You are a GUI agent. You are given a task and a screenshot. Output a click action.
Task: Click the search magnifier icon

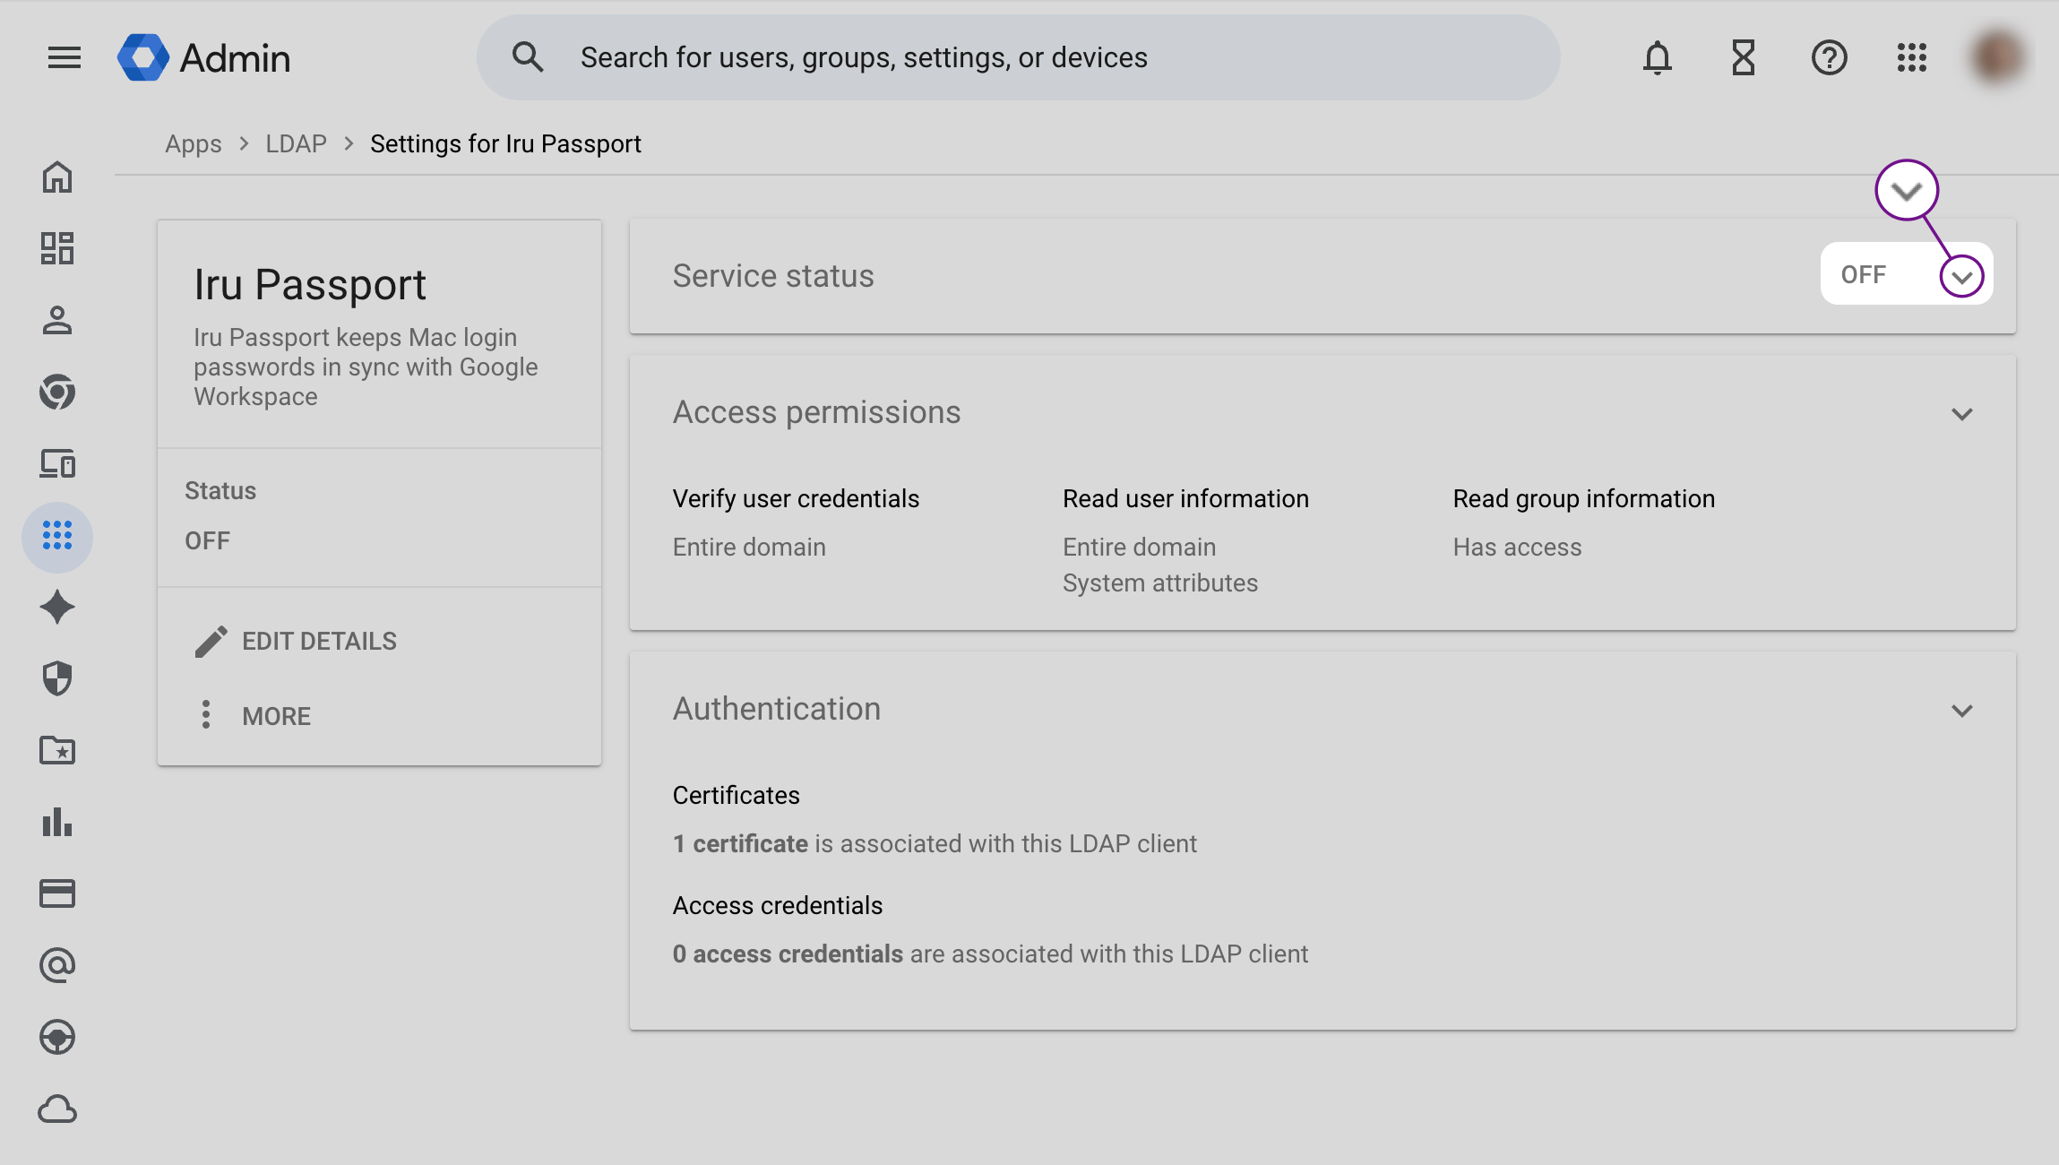point(528,57)
